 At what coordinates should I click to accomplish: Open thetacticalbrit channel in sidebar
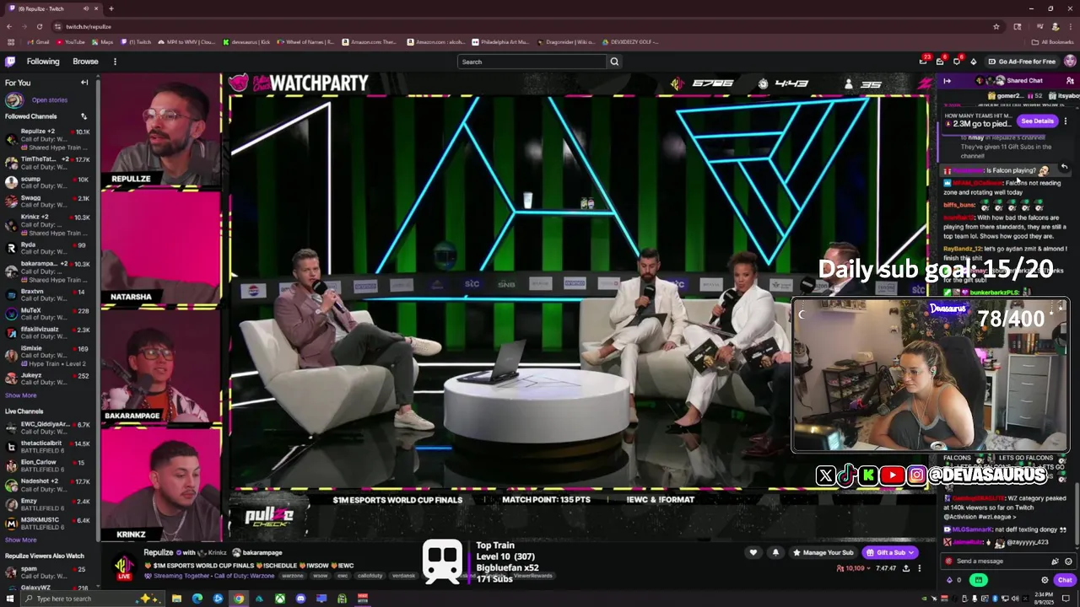click(x=48, y=446)
